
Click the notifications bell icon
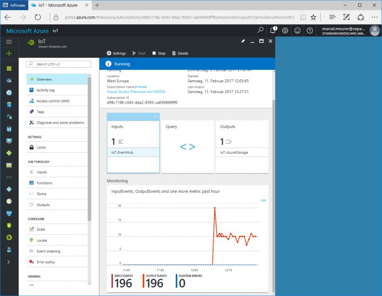(272, 31)
